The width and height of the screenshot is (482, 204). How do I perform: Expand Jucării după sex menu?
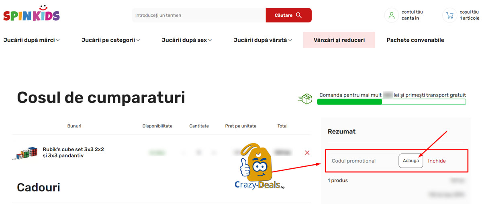click(186, 40)
